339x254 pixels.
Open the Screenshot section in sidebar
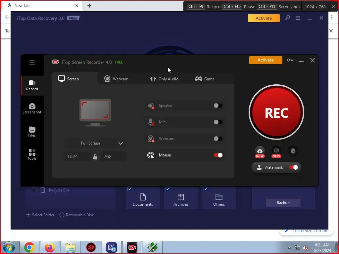32,108
